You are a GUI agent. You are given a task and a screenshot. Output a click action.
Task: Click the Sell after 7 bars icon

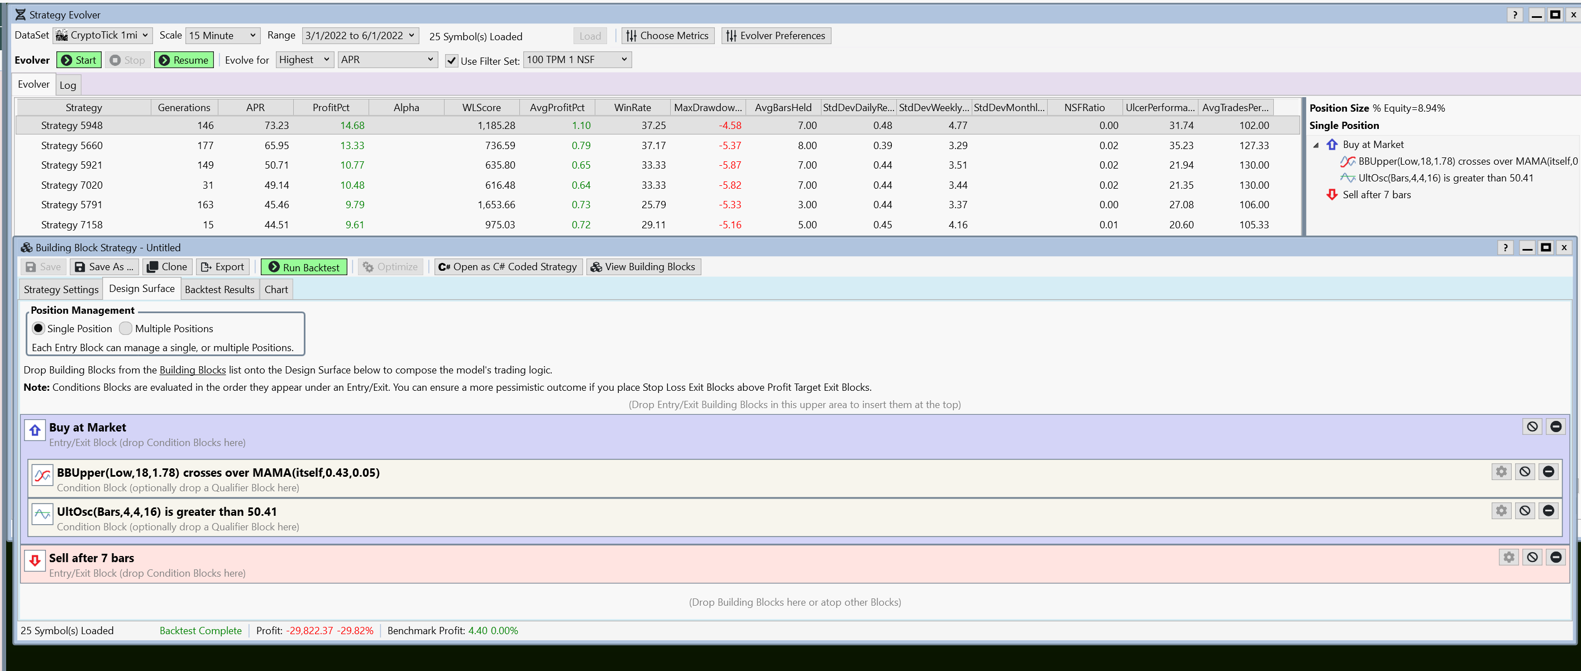point(35,560)
